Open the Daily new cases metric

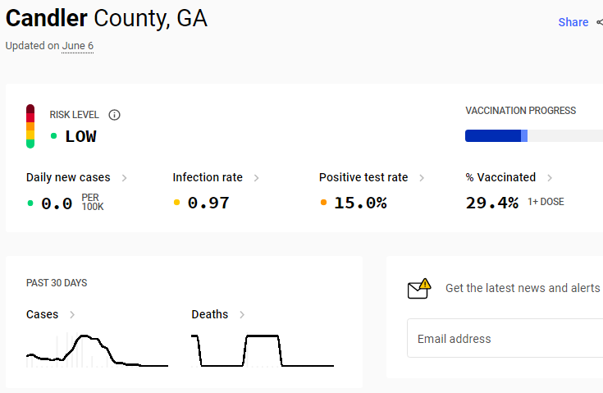coord(68,177)
